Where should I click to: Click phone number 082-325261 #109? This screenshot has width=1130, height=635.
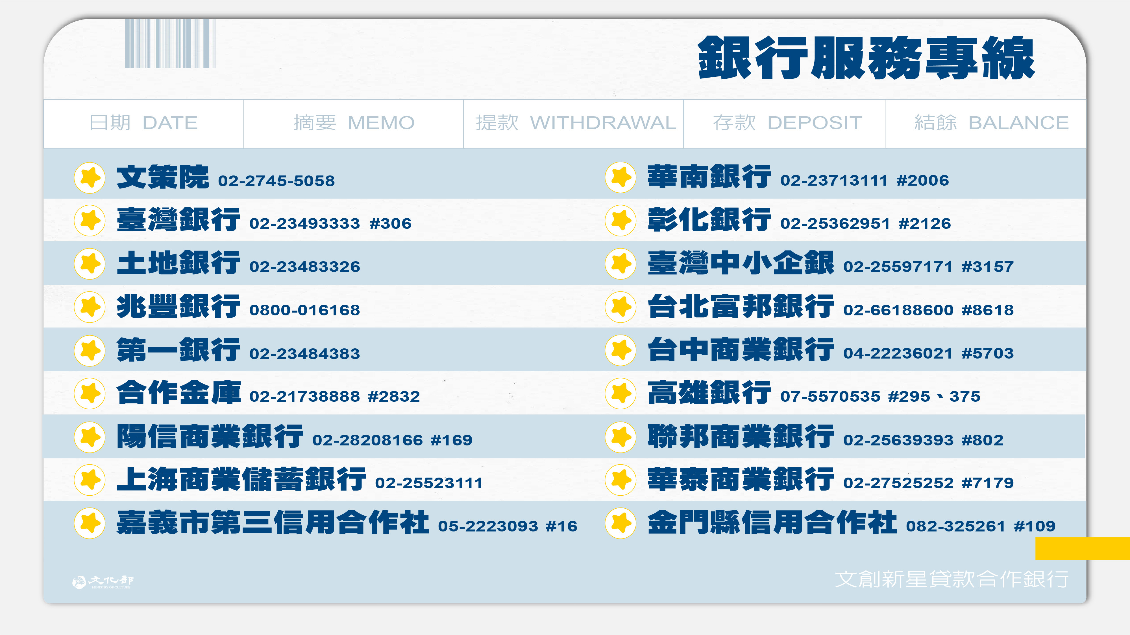[x=981, y=526]
